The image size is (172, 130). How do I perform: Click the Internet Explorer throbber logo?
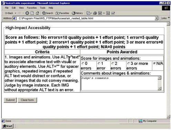click(x=166, y=8)
